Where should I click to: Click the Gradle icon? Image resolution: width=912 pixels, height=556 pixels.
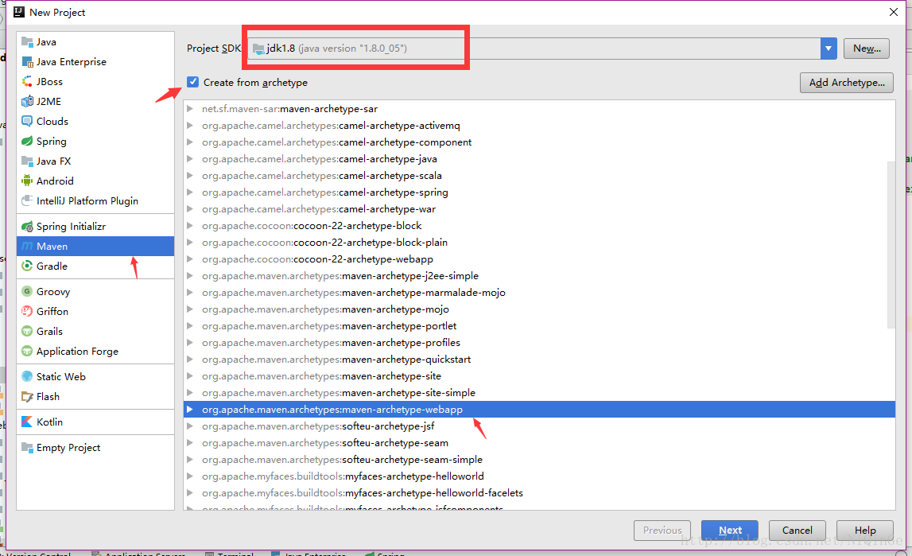point(27,266)
